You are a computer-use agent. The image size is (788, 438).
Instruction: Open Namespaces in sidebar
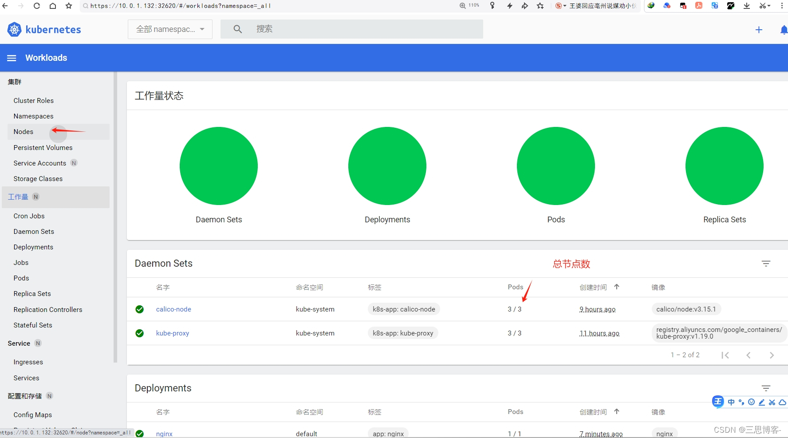[x=34, y=116]
